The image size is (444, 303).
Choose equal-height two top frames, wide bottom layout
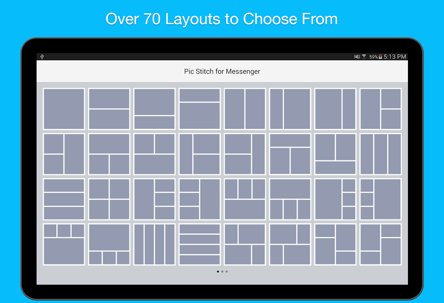(154, 154)
